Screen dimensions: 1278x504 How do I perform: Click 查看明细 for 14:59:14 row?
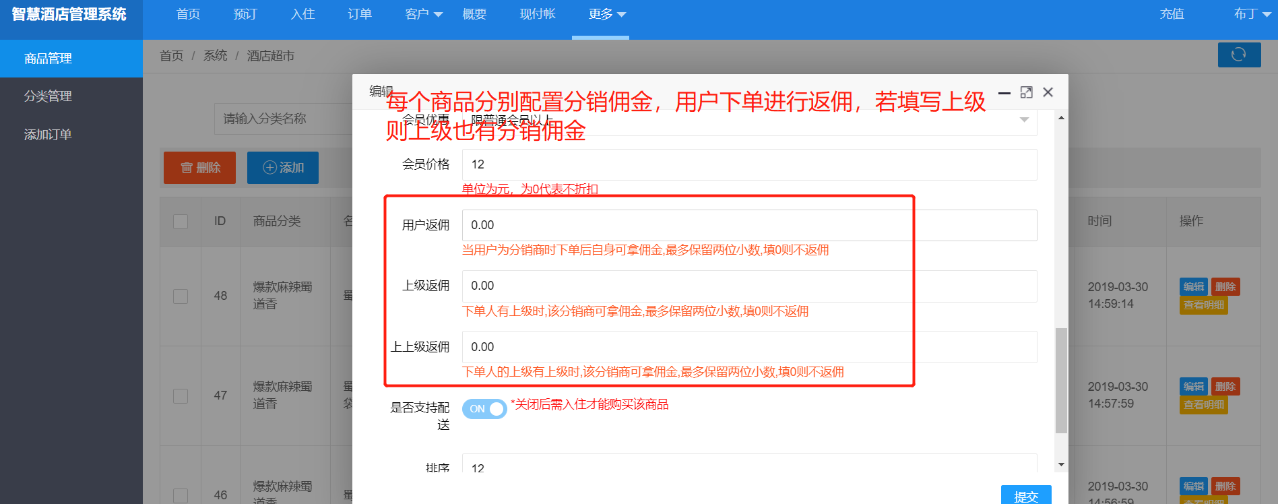pos(1204,306)
